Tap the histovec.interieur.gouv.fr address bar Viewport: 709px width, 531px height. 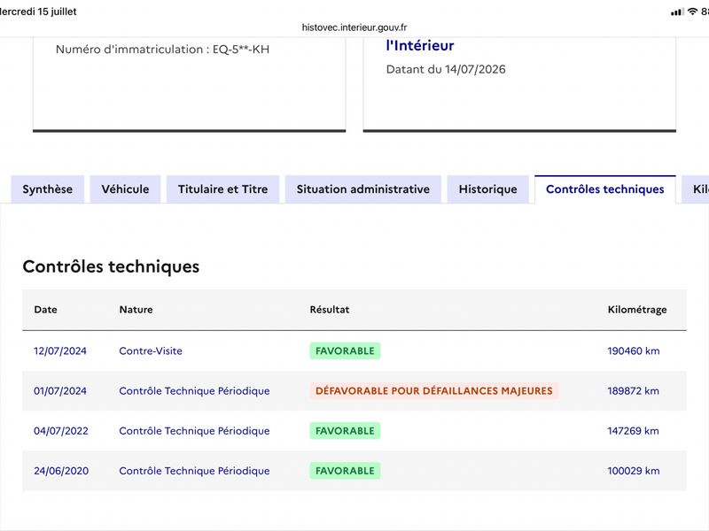354,27
